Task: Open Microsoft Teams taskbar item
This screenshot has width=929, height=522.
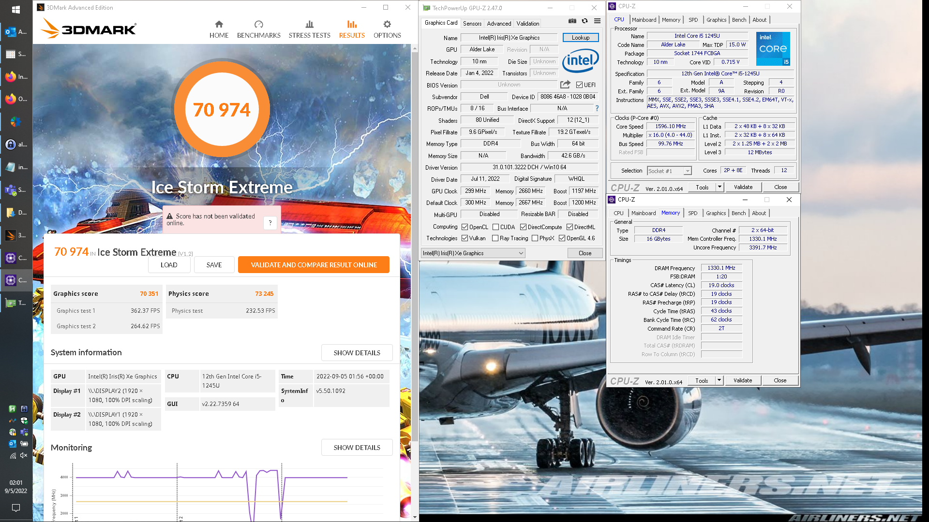Action: [x=16, y=190]
